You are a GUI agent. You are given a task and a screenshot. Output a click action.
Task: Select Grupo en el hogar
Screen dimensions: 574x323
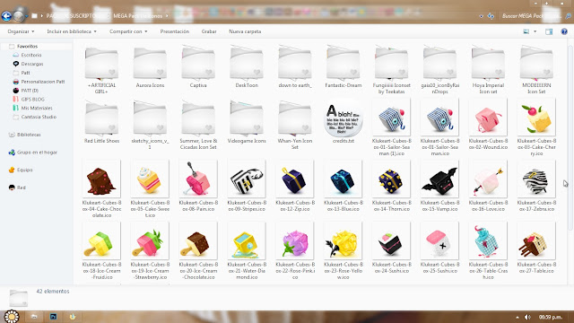(x=37, y=153)
